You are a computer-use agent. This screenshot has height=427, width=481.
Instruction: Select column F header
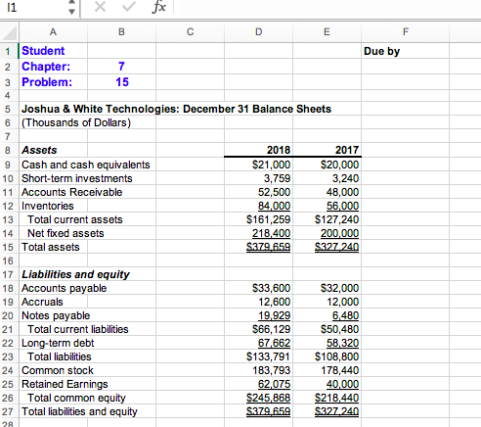pyautogui.click(x=405, y=32)
